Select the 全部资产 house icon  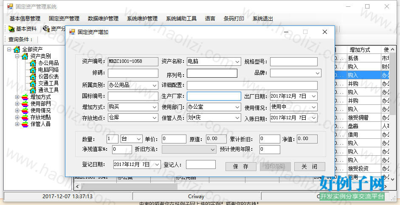[17, 49]
